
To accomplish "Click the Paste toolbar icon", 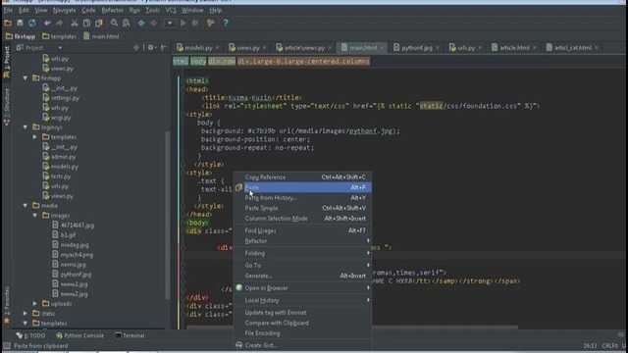I will 98,23.
